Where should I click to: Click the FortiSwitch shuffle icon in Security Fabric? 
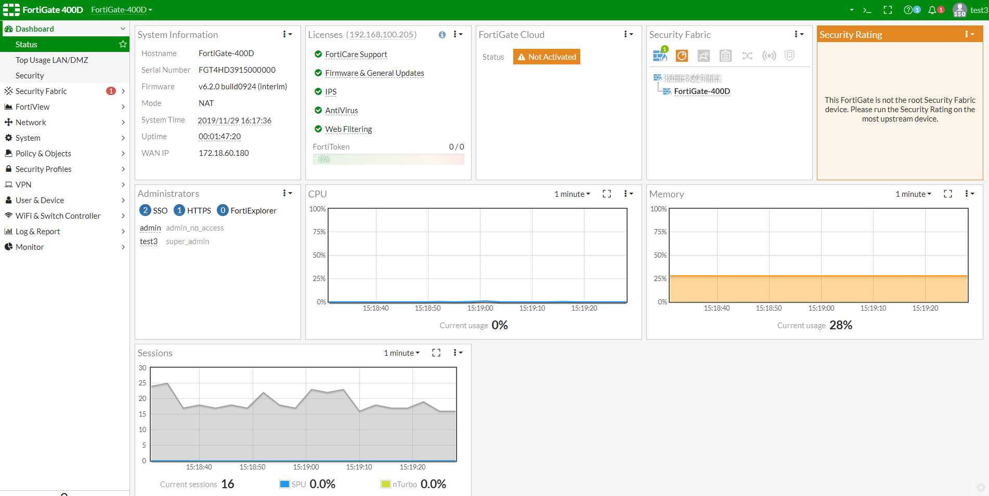pyautogui.click(x=747, y=56)
